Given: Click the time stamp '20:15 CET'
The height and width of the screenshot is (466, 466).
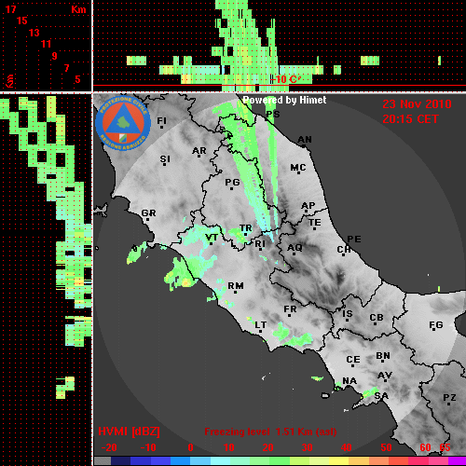Looking at the screenshot, I should pyautogui.click(x=410, y=119).
